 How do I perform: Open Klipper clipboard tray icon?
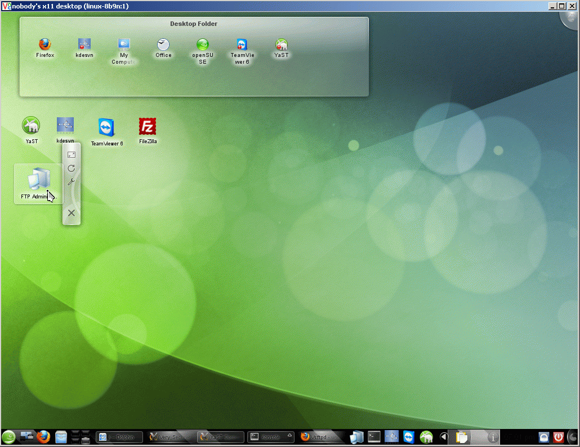[x=461, y=437]
